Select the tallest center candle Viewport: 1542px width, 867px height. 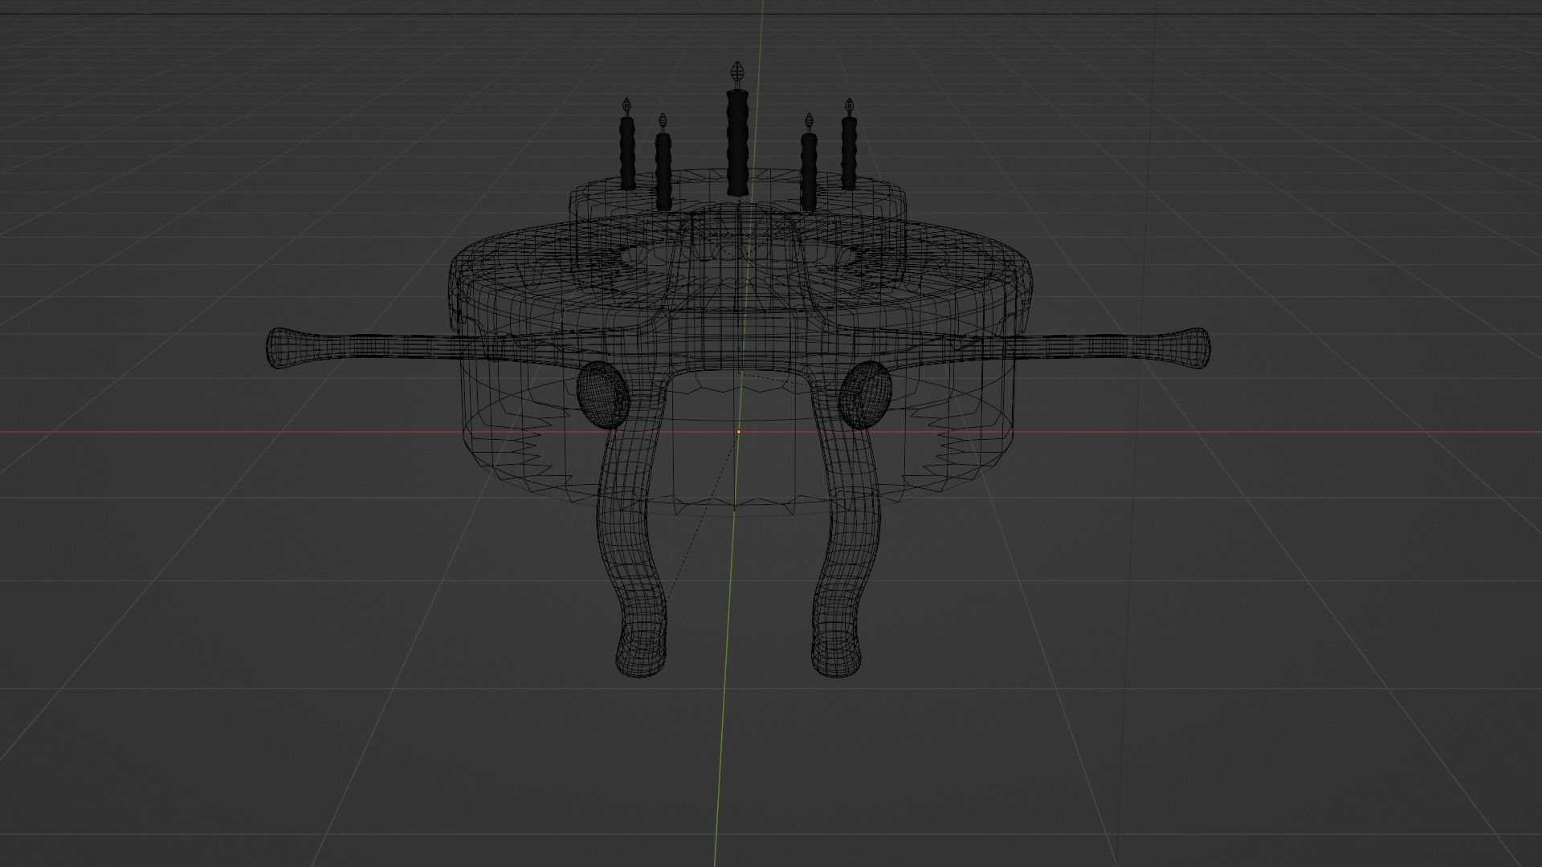737,144
